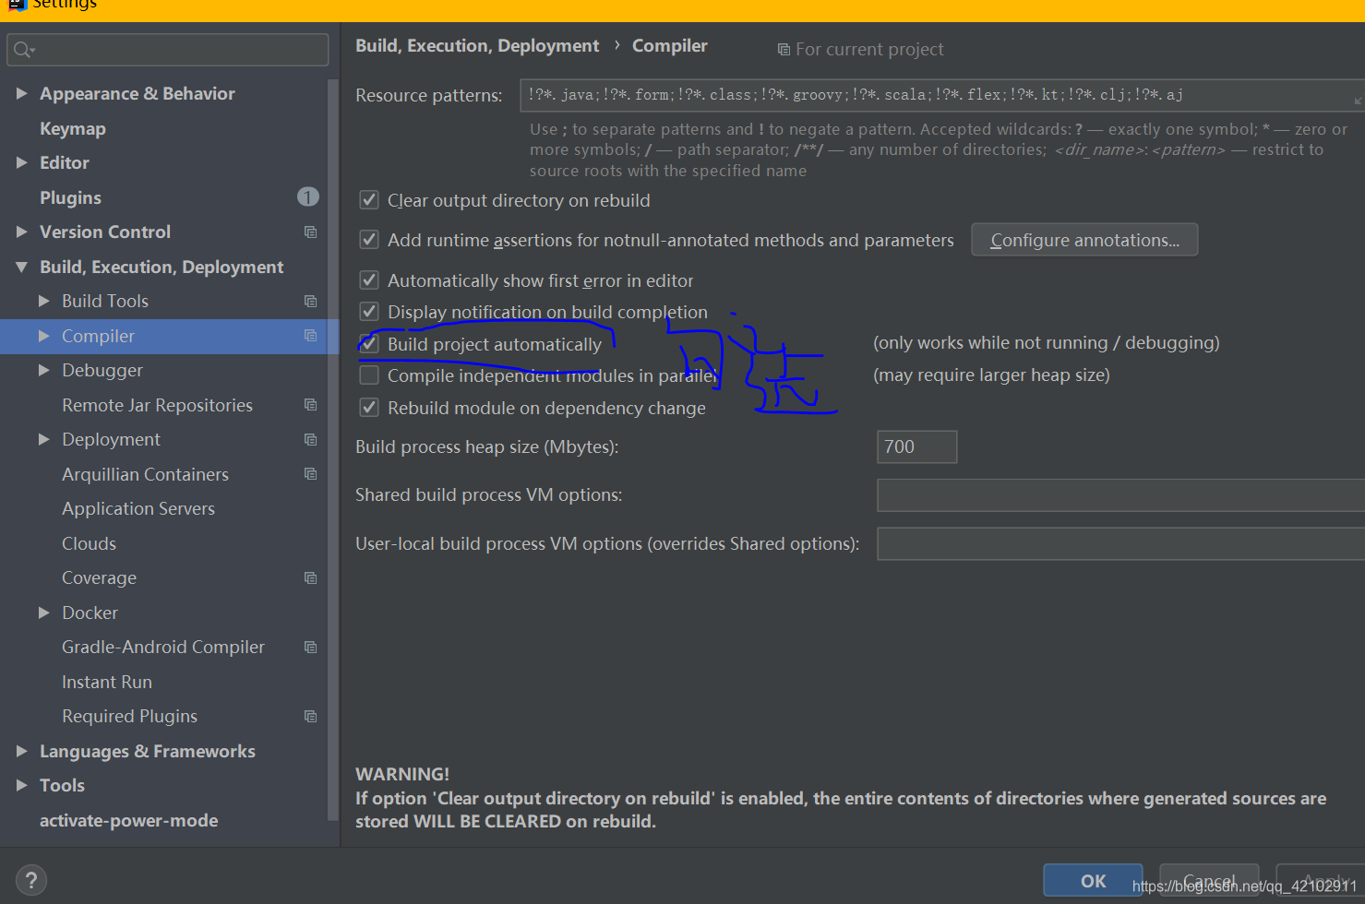
Task: Expand the Debugger node
Action: [x=43, y=370]
